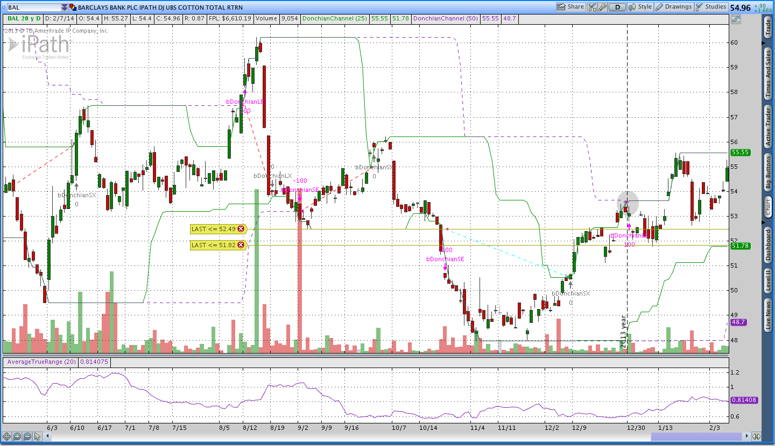Image resolution: width=775 pixels, height=446 pixels.
Task: Click the ATR value 0.814075 label
Action: tap(94, 362)
